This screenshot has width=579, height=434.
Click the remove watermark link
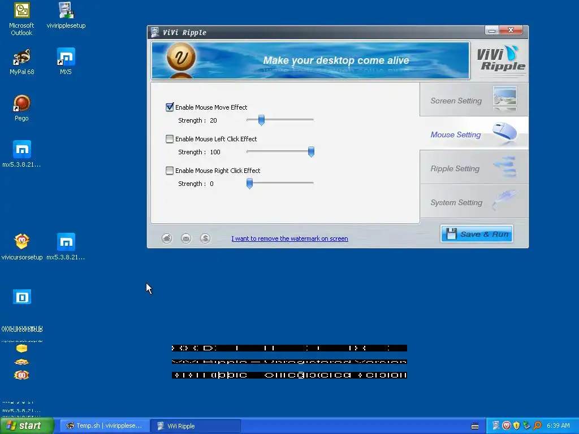pyautogui.click(x=289, y=238)
